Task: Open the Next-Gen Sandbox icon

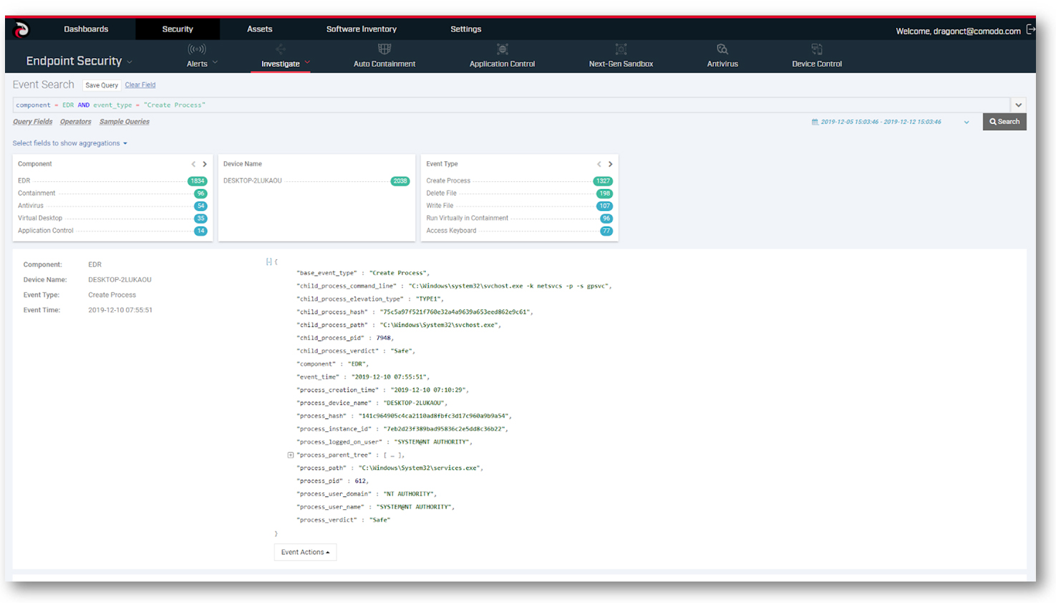Action: pyautogui.click(x=621, y=49)
